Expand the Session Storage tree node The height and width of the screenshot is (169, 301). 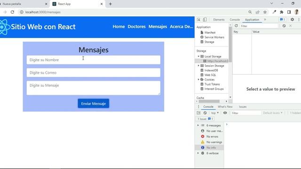coord(198,66)
